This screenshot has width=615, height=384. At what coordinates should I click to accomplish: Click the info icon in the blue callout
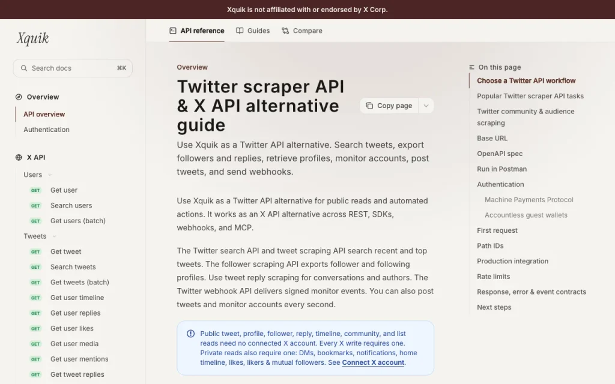tap(190, 334)
